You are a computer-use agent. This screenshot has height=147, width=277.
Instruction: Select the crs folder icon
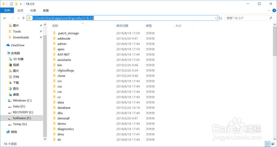pos(54,81)
